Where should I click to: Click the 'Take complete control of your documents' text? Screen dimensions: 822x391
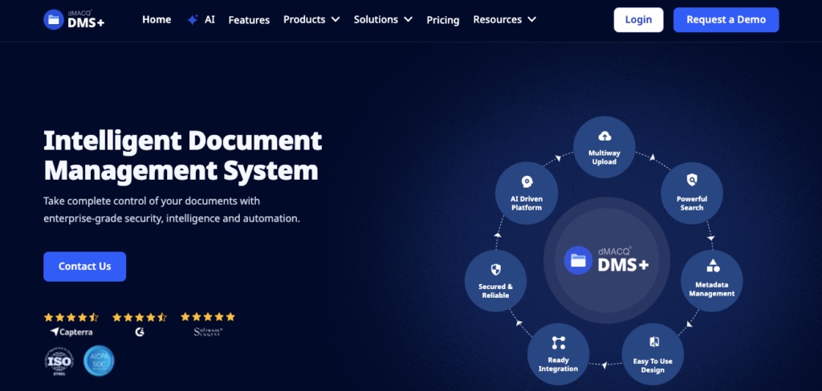click(x=152, y=201)
